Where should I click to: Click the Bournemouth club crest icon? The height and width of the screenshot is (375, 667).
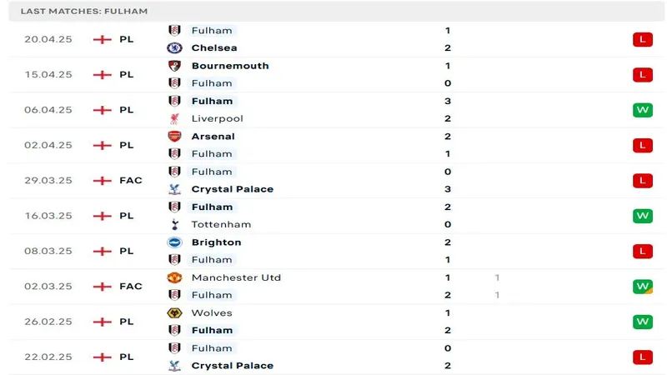coord(174,66)
